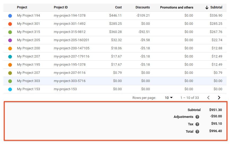Click project ID my-project-194-1378
The image size is (231, 144).
[x=70, y=15]
